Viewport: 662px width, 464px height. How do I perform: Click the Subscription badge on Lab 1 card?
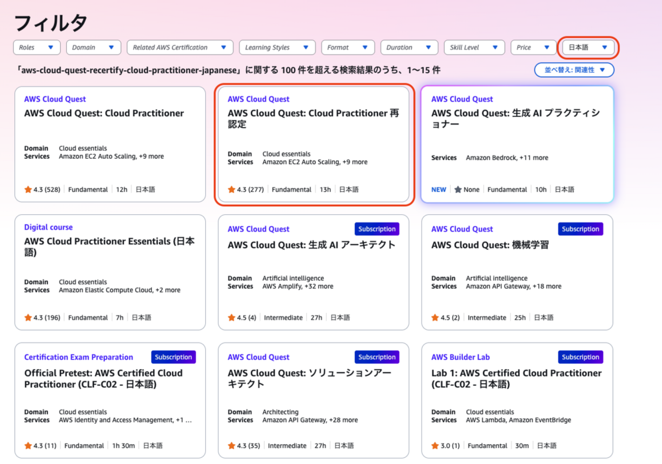pos(581,357)
